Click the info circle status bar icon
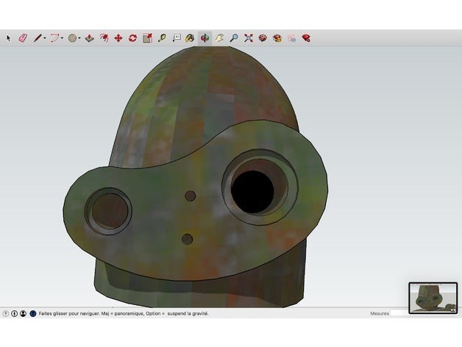The height and width of the screenshot is (347, 462). point(15,313)
